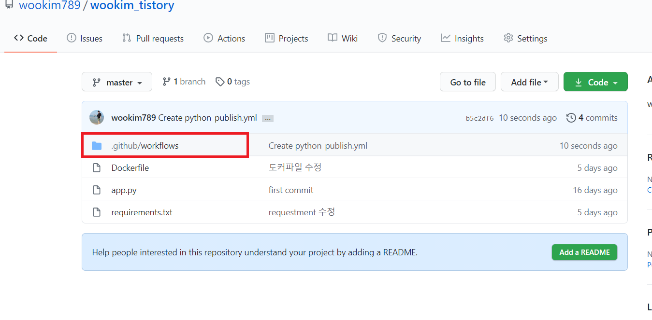Click the Pull requests merge icon

[127, 38]
